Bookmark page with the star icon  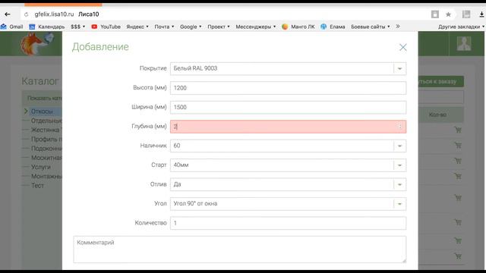click(x=448, y=14)
